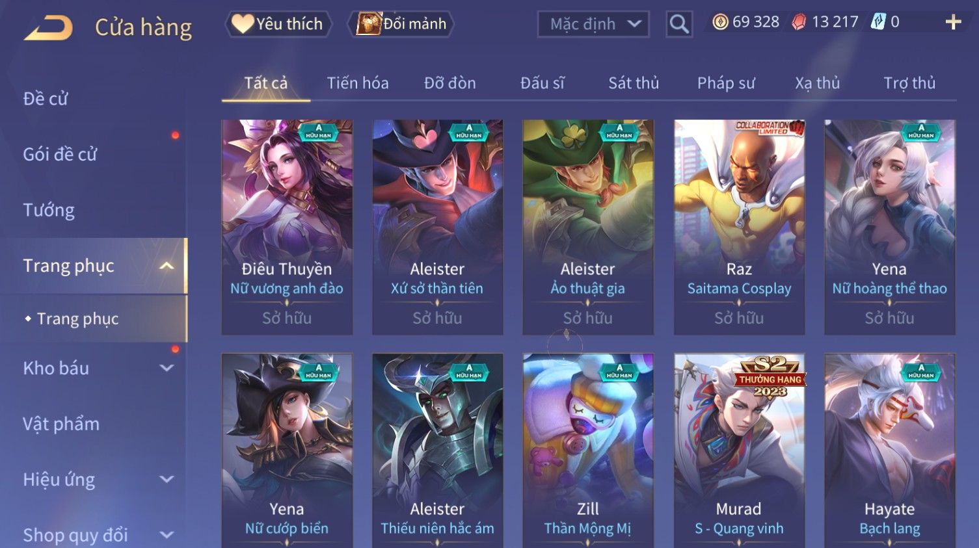Click the golden back arrow icon
This screenshot has height=548, width=979.
[x=48, y=28]
